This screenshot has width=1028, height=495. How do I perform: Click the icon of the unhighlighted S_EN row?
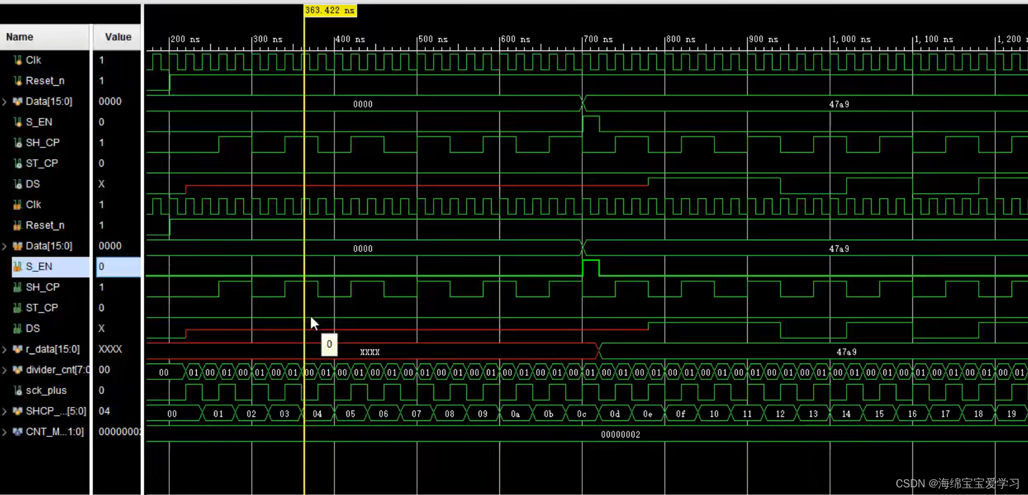click(18, 122)
